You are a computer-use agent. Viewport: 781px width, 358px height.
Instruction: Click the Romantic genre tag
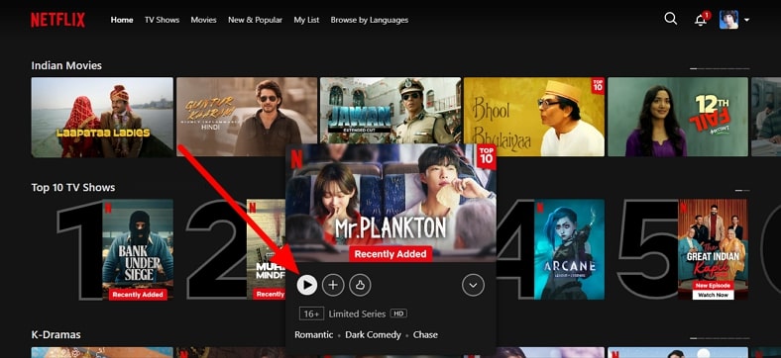point(314,334)
